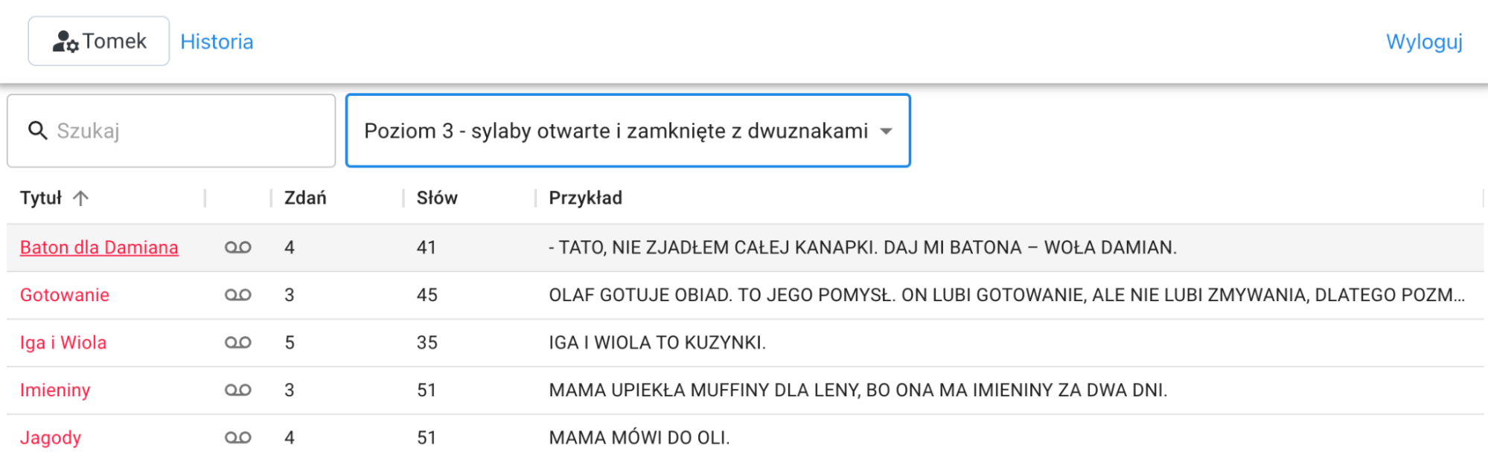
Task: Click the voicemail icon in Jagody row
Action: tap(238, 438)
